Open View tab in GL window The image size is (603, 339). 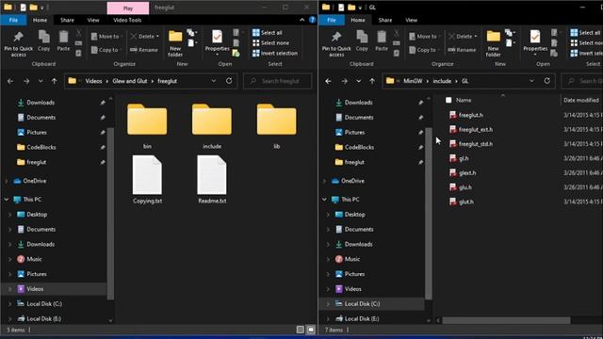tap(411, 20)
